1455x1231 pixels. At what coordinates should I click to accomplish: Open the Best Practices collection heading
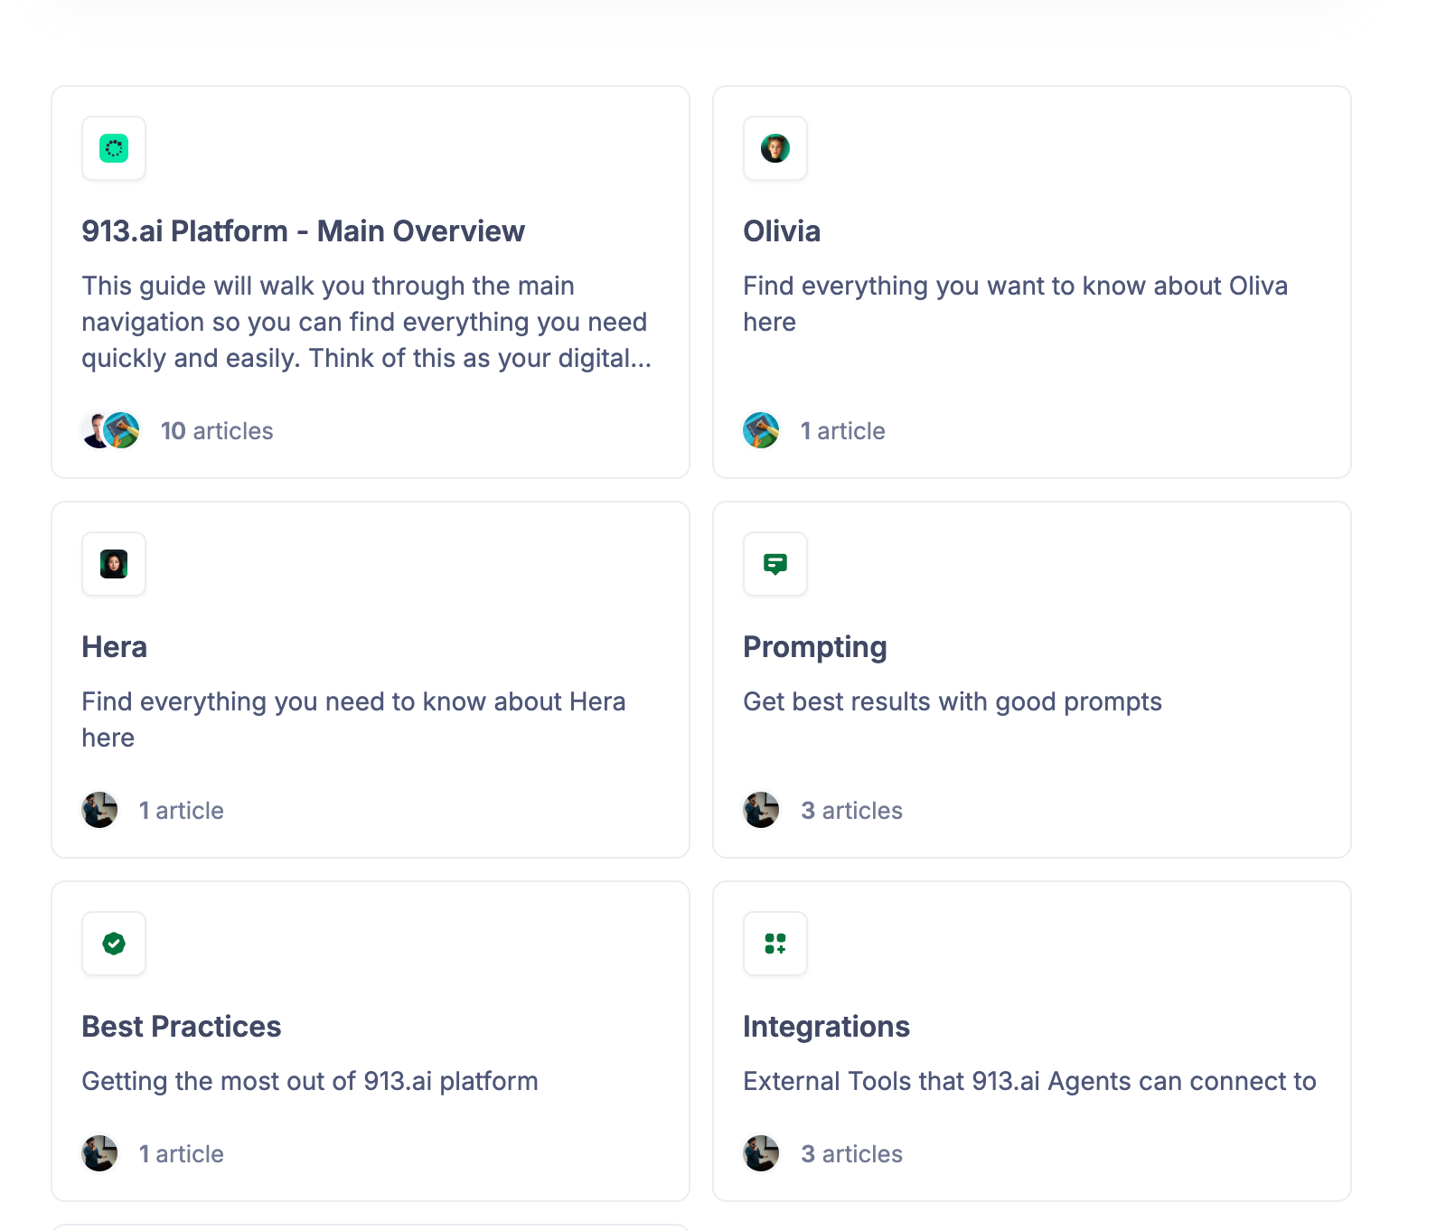click(x=181, y=1027)
